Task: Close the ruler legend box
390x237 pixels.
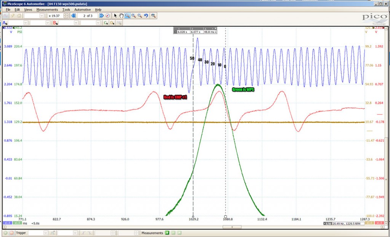Action: click(216, 28)
